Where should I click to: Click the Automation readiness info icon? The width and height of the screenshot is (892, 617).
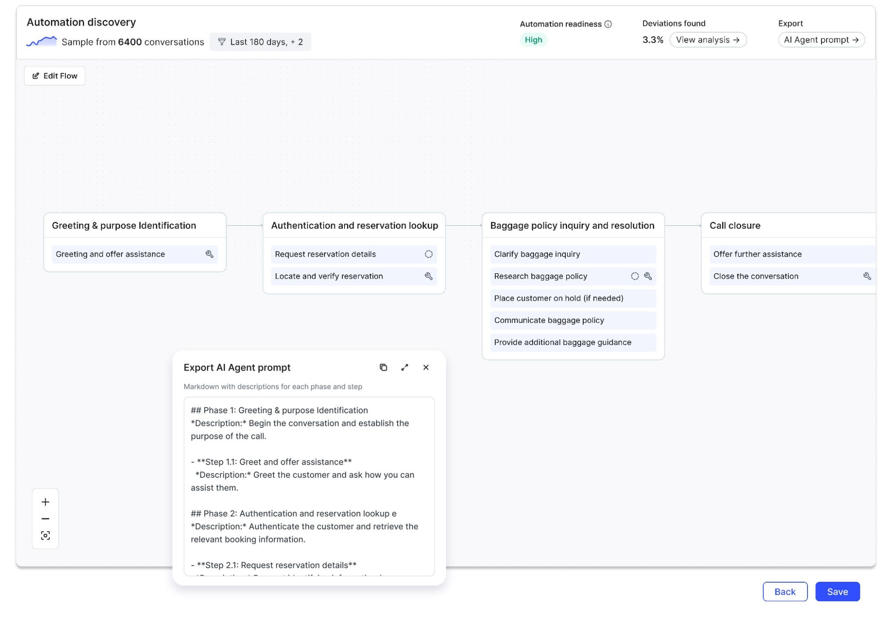pyautogui.click(x=608, y=24)
